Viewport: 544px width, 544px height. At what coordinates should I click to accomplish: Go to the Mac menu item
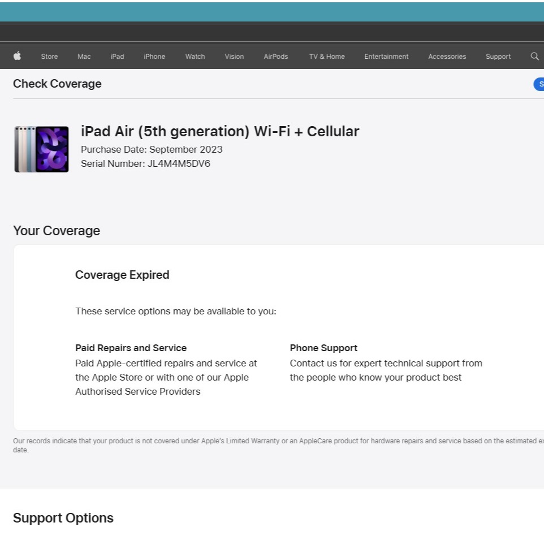(x=84, y=57)
